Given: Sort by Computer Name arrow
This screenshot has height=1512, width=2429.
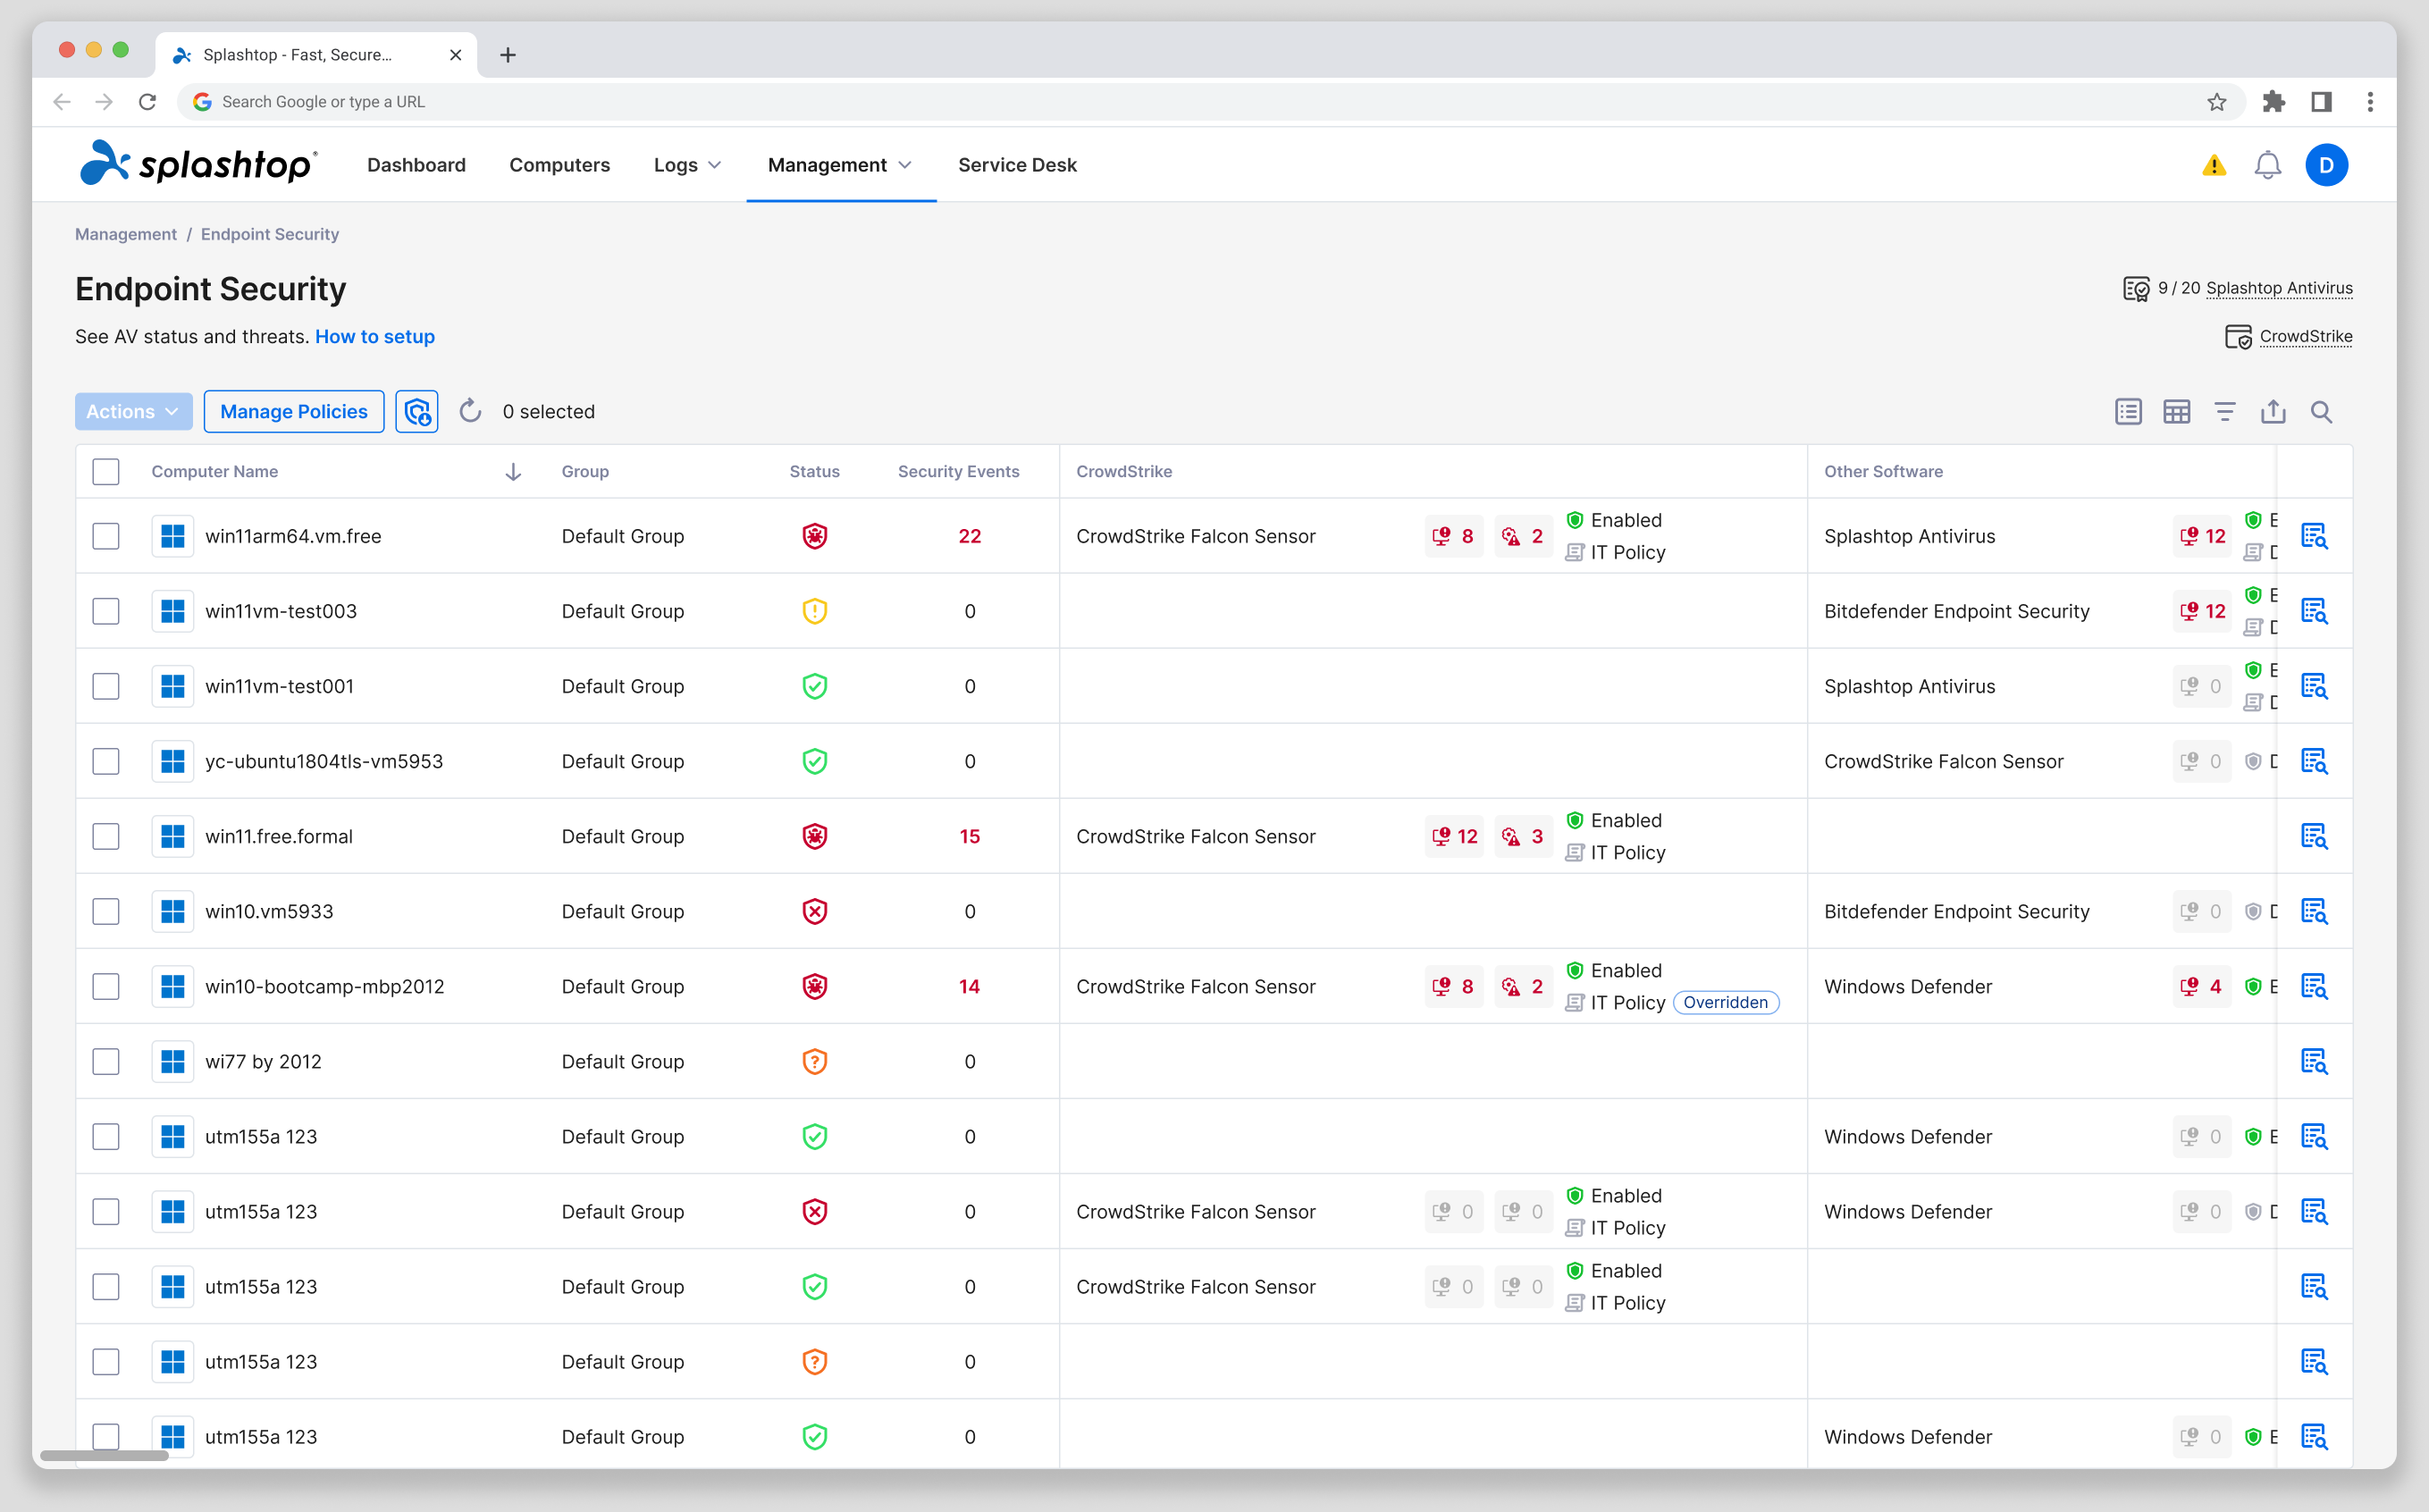Looking at the screenshot, I should point(513,471).
